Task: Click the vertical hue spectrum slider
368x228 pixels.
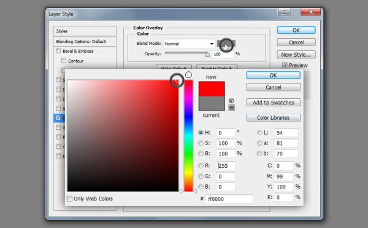Action: click(188, 136)
